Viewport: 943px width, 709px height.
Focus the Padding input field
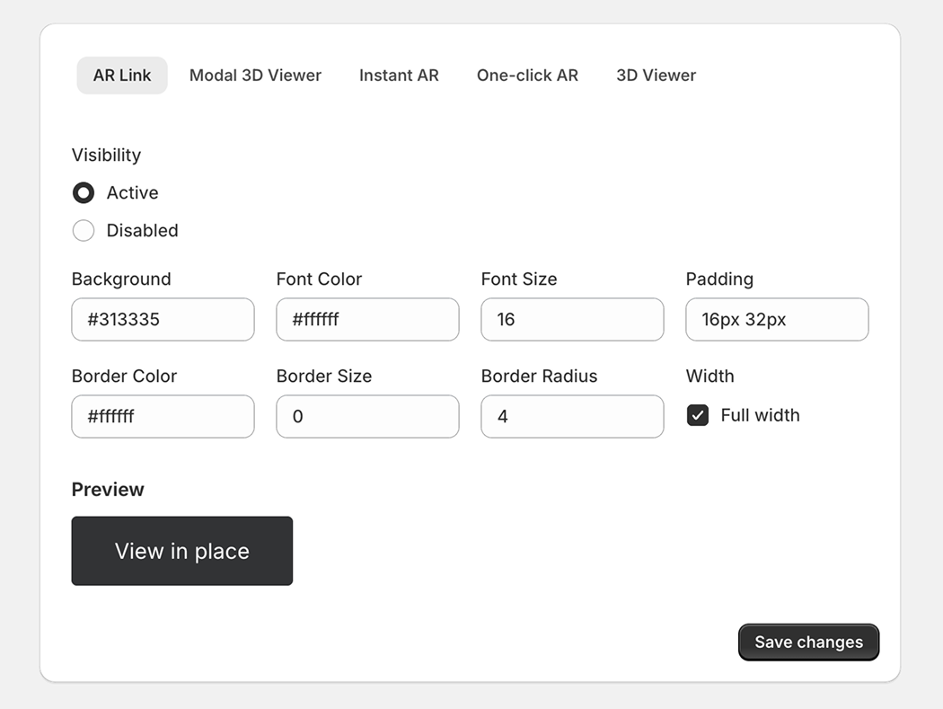coord(777,320)
